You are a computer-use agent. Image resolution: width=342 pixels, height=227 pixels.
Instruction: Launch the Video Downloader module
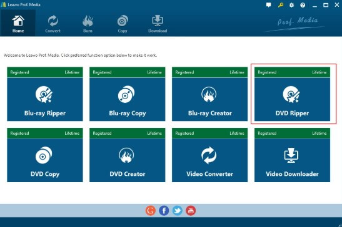pyautogui.click(x=292, y=155)
